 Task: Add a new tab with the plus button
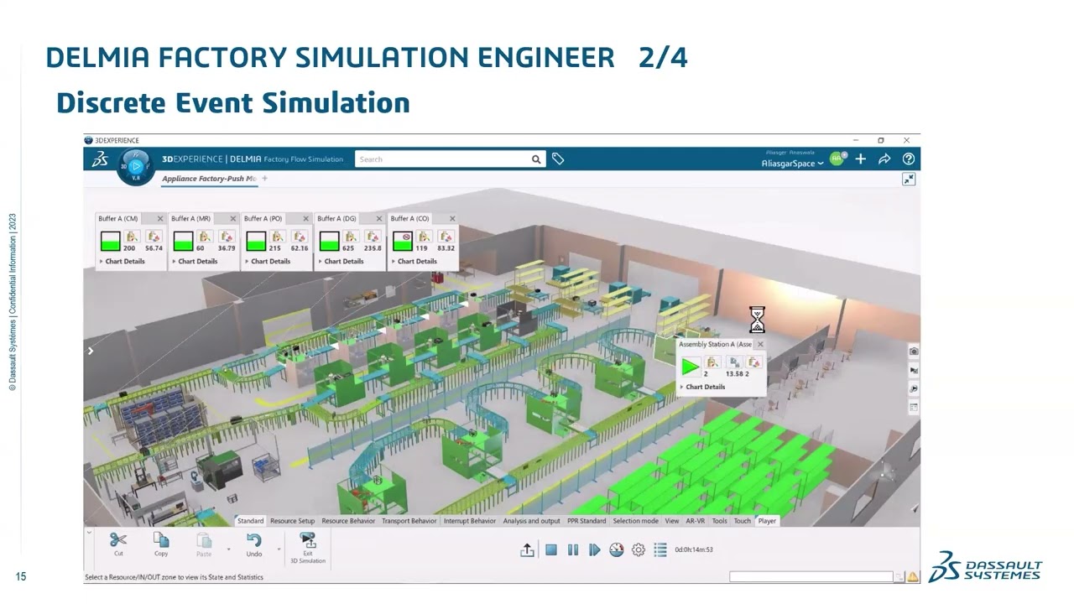point(264,179)
